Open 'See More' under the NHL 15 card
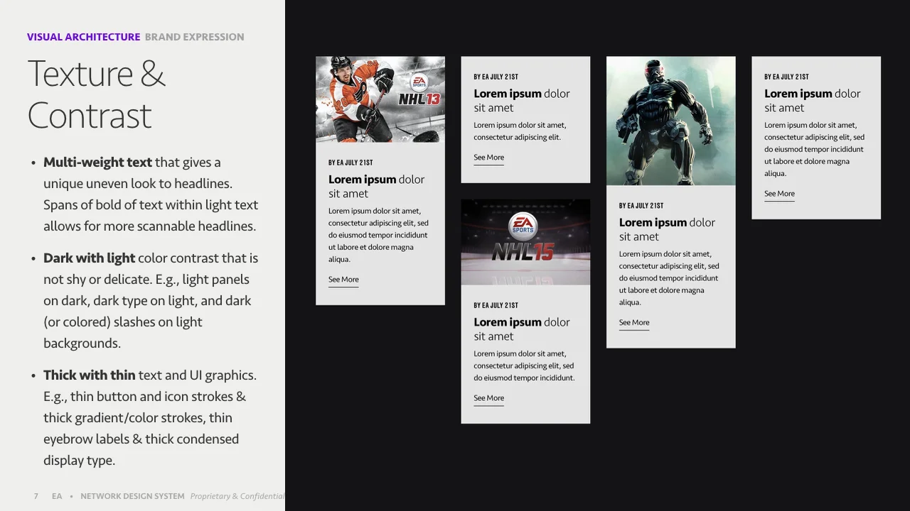This screenshot has height=511, width=910. pos(488,398)
